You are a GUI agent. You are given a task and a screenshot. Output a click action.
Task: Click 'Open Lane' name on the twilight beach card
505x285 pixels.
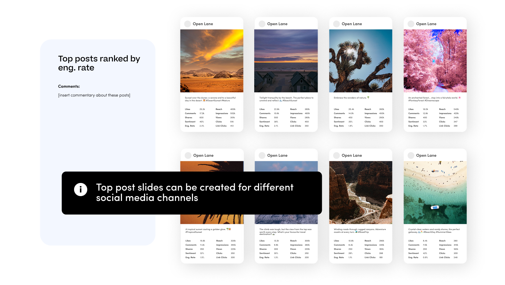277,24
